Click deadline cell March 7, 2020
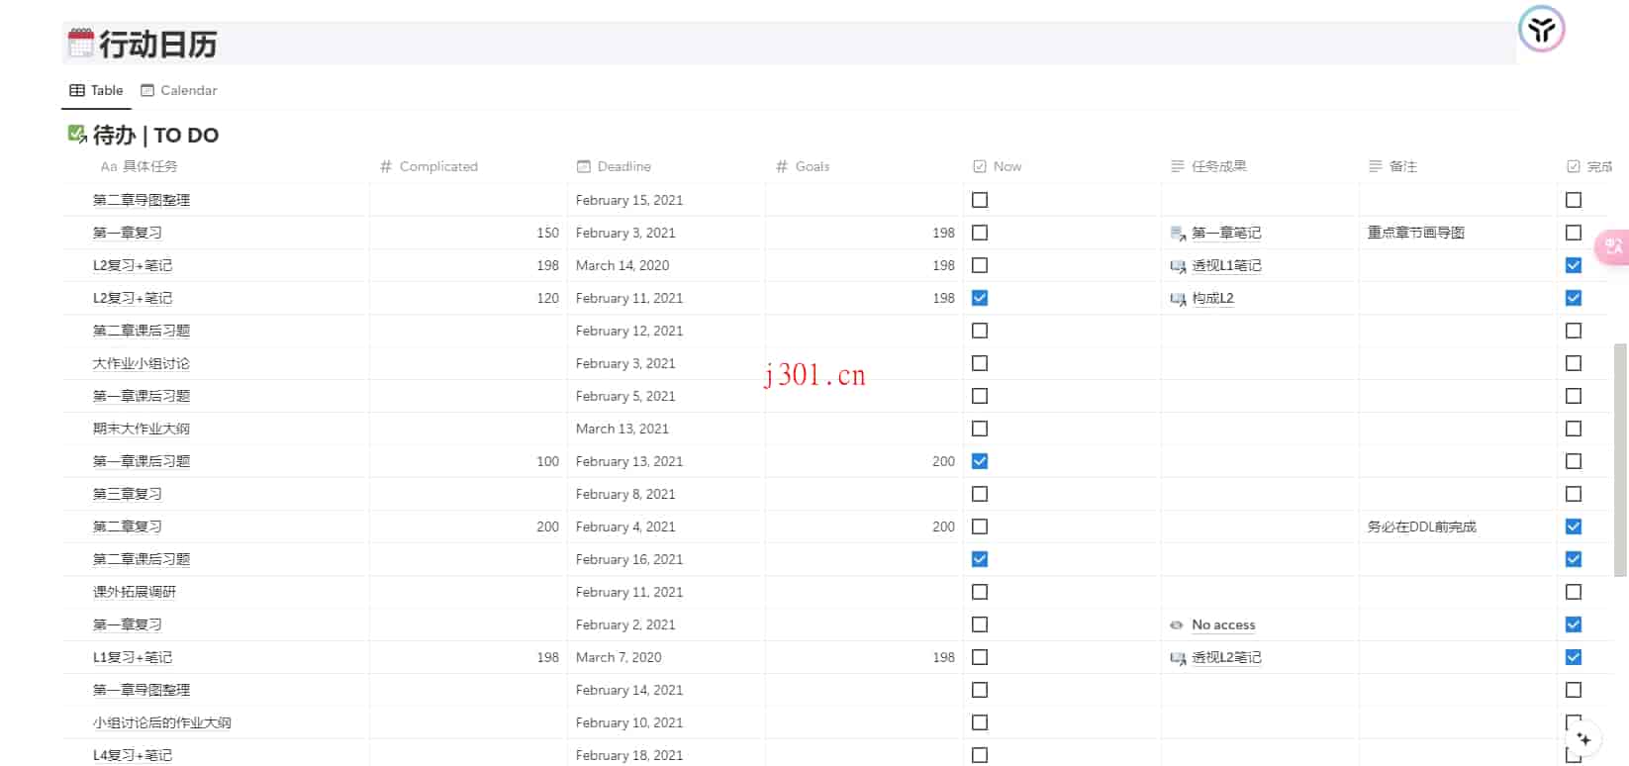This screenshot has width=1629, height=766. [619, 657]
